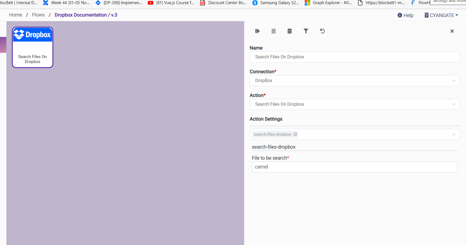Close the settings panel with X icon

click(x=452, y=31)
